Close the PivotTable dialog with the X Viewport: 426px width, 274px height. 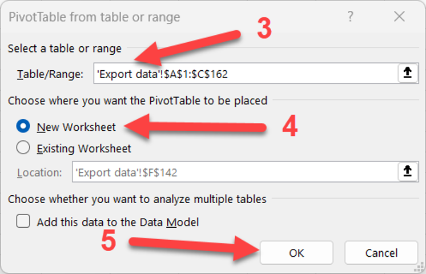click(399, 17)
